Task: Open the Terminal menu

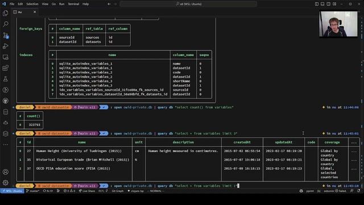Action: click(x=73, y=4)
